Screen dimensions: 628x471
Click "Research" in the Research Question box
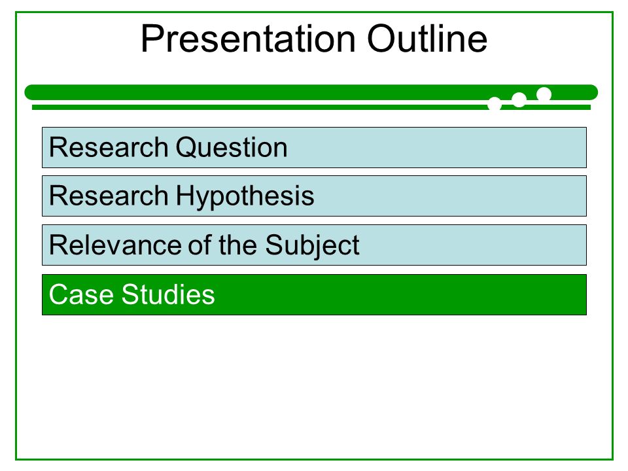(109, 147)
